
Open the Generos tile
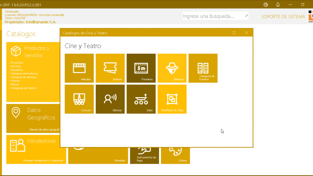point(172,68)
